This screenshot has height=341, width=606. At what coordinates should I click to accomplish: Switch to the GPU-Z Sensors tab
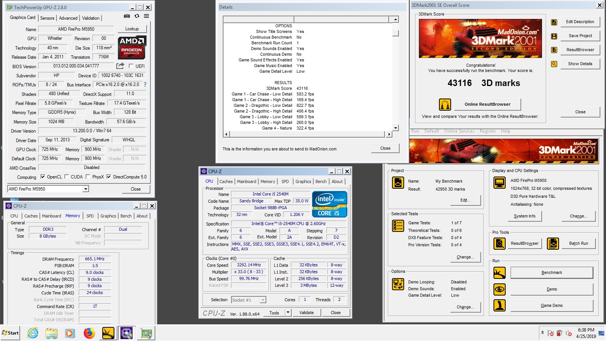[x=47, y=18]
